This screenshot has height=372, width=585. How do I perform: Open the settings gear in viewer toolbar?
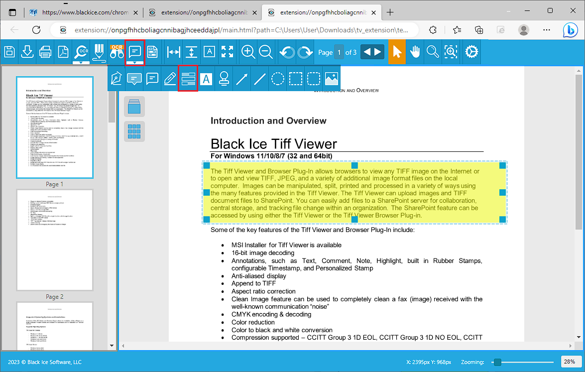[x=471, y=52]
